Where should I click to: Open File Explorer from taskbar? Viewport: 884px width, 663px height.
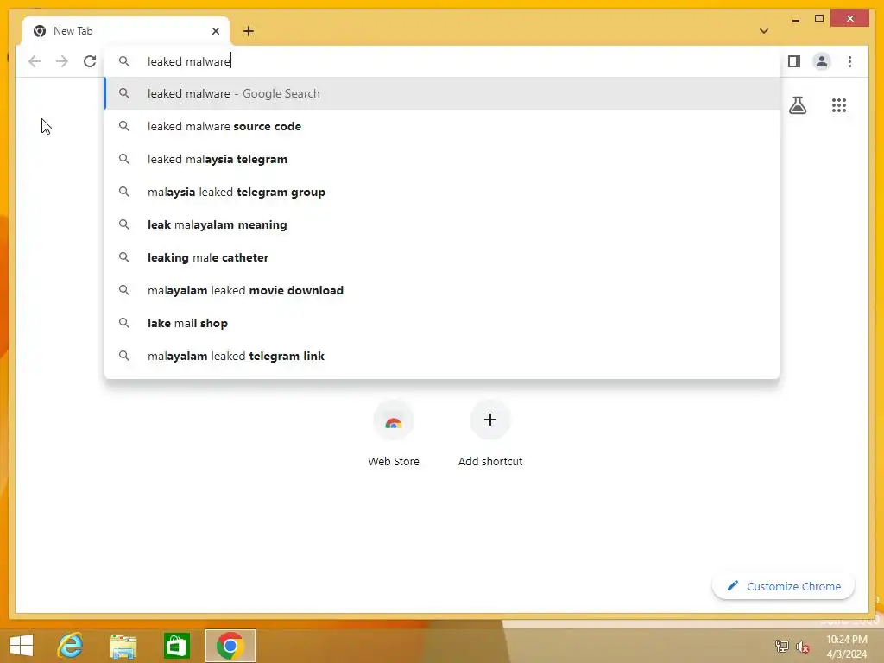coord(123,646)
